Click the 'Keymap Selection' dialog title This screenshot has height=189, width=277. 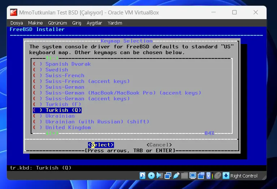[x=127, y=41]
